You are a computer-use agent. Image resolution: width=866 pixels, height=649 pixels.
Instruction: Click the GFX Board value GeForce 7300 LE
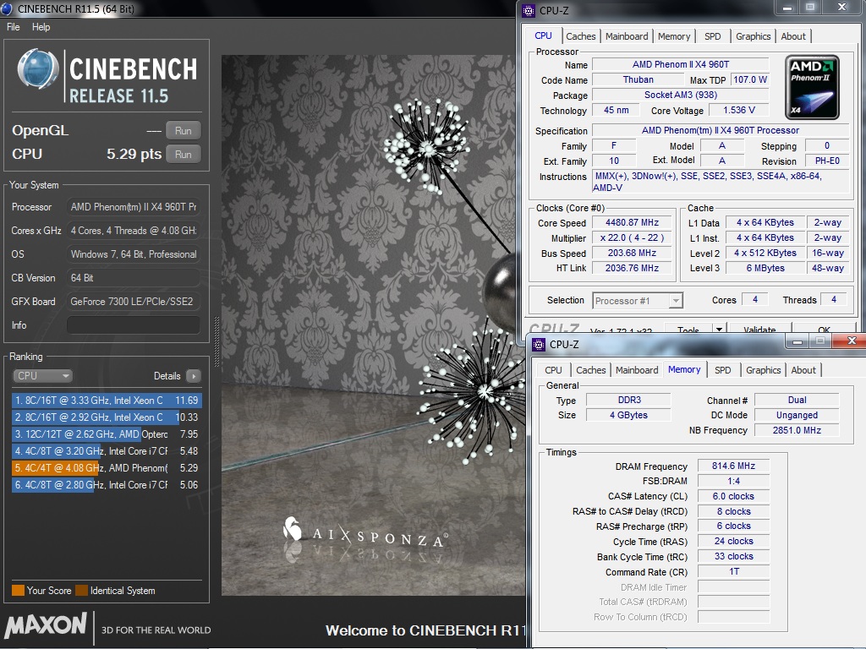pos(133,302)
